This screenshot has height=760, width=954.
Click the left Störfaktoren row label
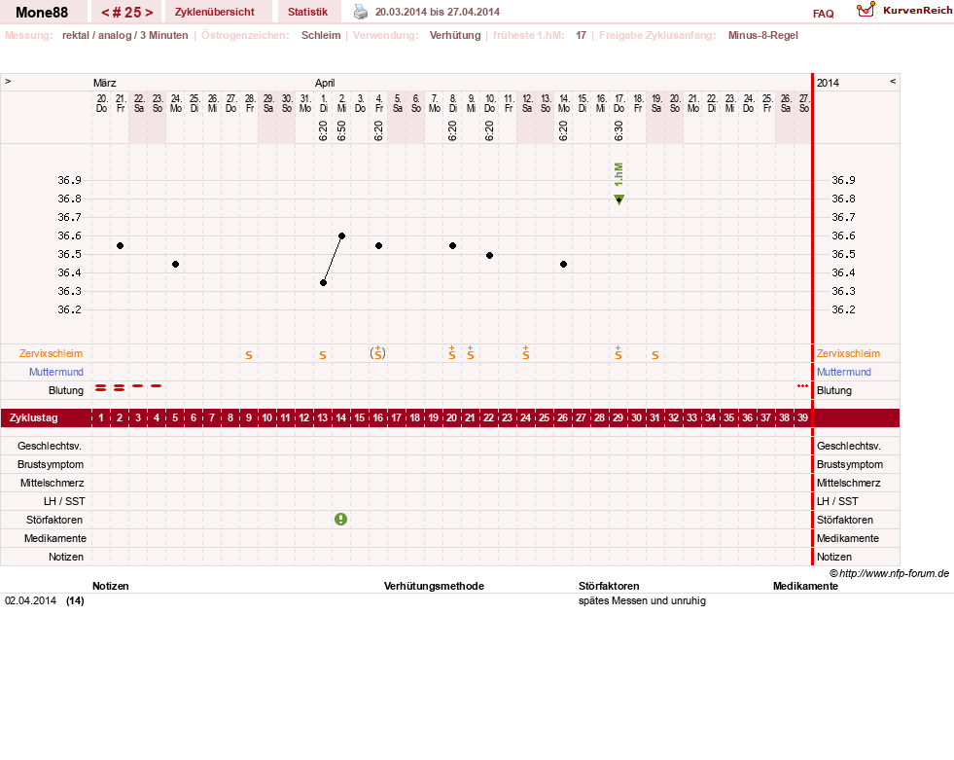pyautogui.click(x=54, y=520)
